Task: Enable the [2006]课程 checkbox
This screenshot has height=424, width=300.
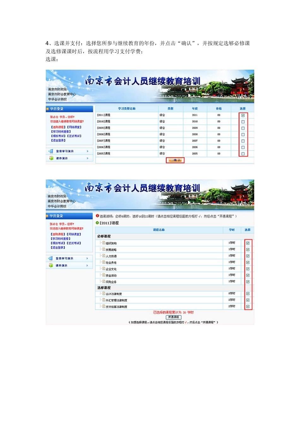Action: (243, 147)
